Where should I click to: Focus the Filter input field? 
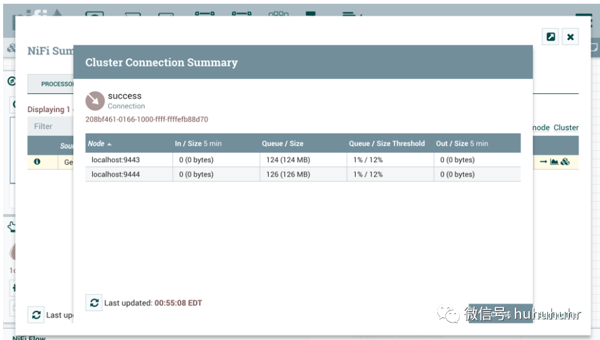50,126
